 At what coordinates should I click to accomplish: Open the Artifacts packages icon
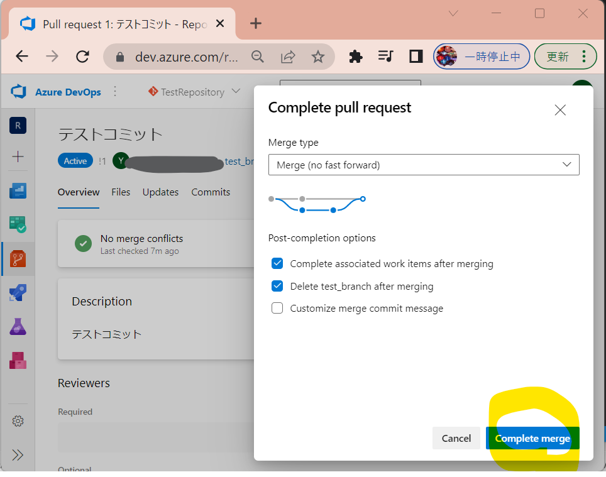coord(18,360)
